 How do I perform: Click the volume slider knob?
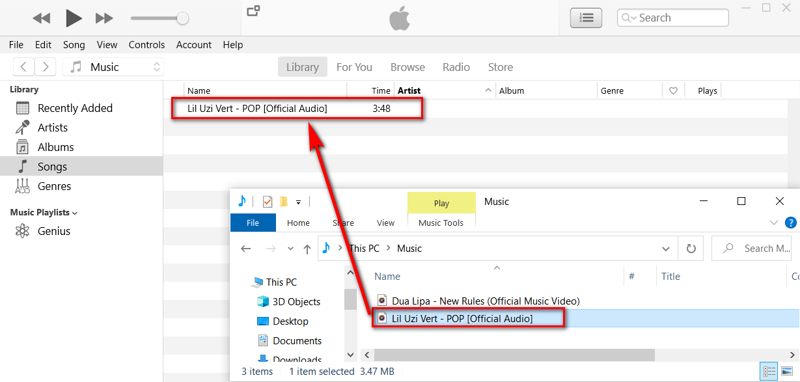[x=183, y=18]
